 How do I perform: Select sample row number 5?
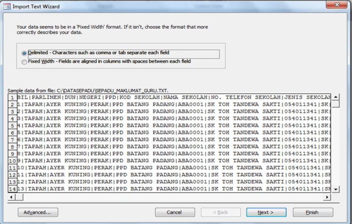[12, 126]
